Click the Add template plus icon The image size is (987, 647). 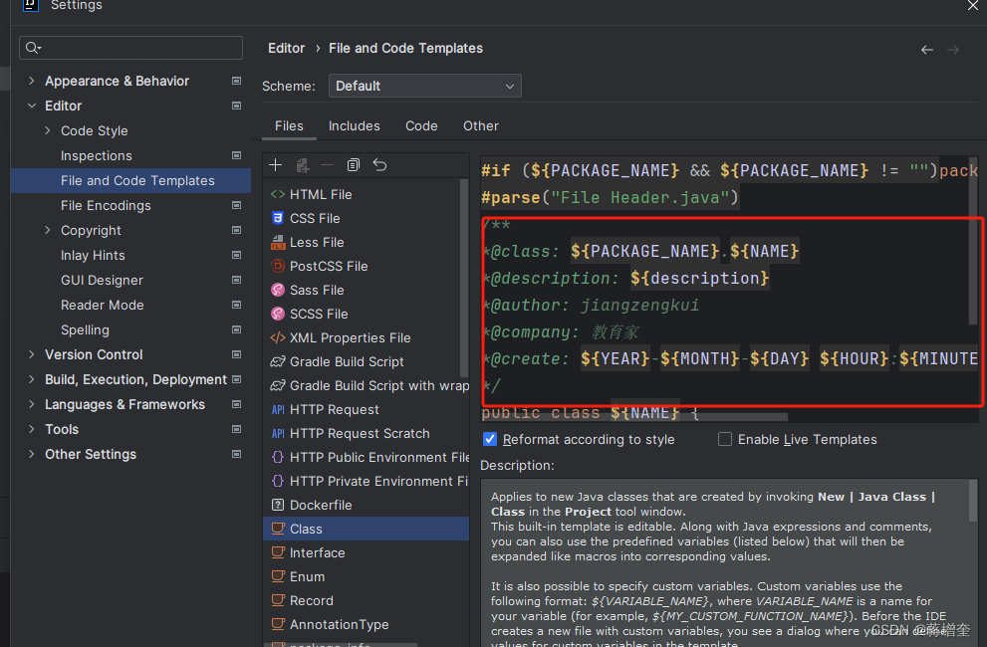(x=275, y=165)
